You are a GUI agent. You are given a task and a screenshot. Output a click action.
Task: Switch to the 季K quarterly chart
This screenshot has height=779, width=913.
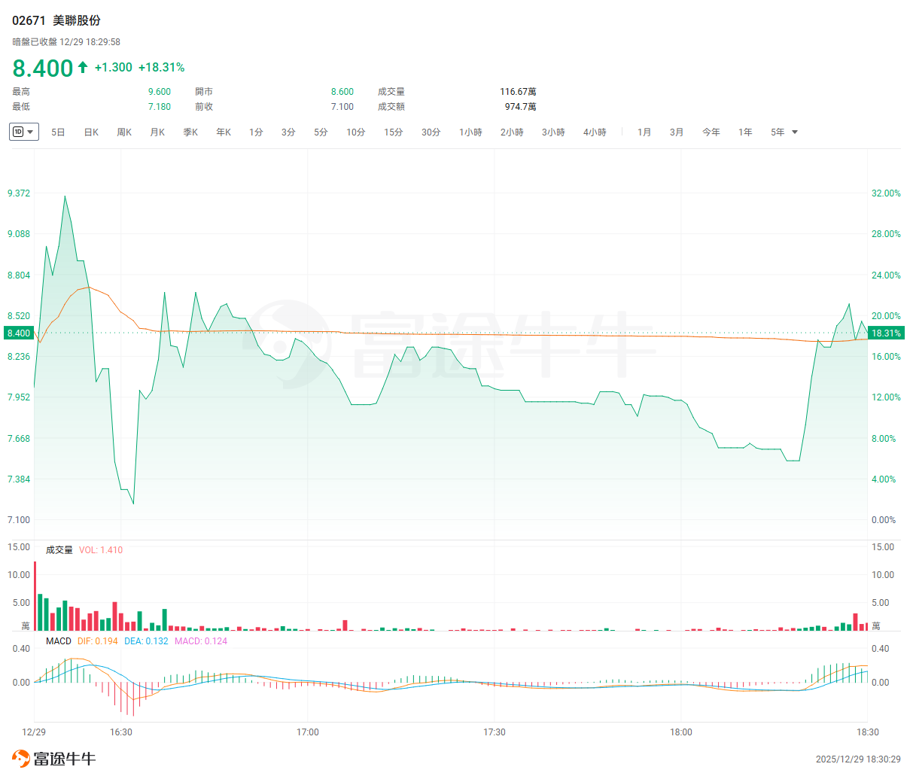tap(190, 132)
